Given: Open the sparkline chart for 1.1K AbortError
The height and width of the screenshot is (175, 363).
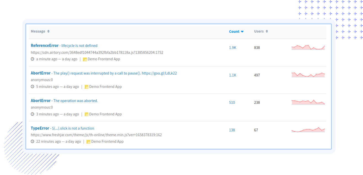Looking at the screenshot, I should point(308,75).
